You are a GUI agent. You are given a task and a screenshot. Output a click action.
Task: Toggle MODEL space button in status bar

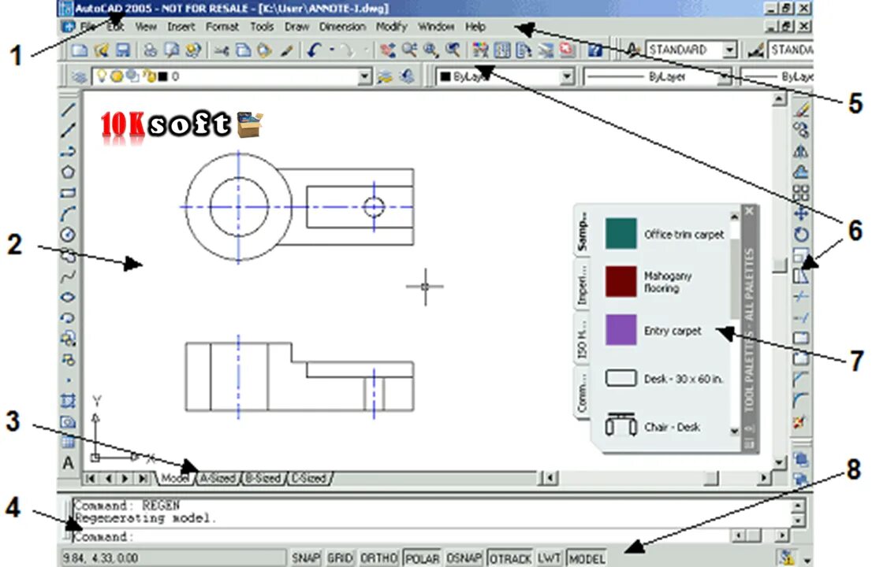pos(587,558)
